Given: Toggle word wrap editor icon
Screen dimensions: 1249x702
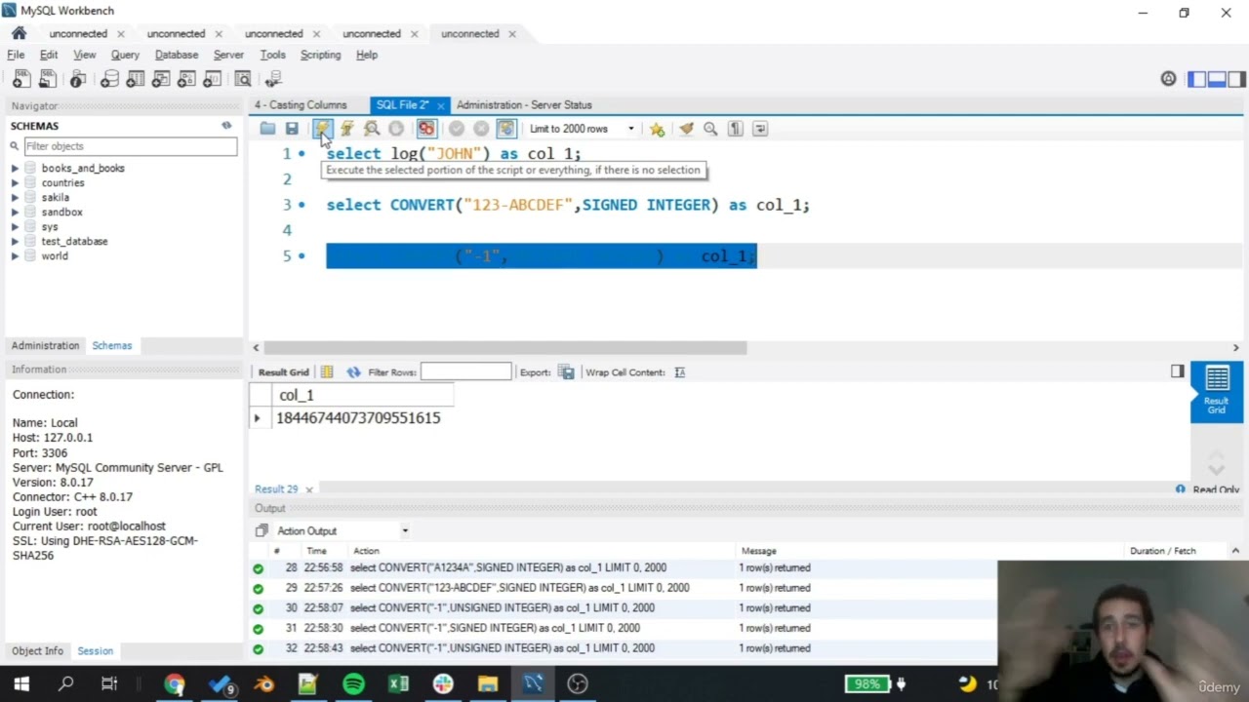Looking at the screenshot, I should [x=760, y=129].
